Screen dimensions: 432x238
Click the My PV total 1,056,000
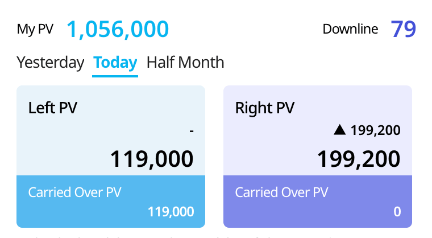pyautogui.click(x=118, y=29)
